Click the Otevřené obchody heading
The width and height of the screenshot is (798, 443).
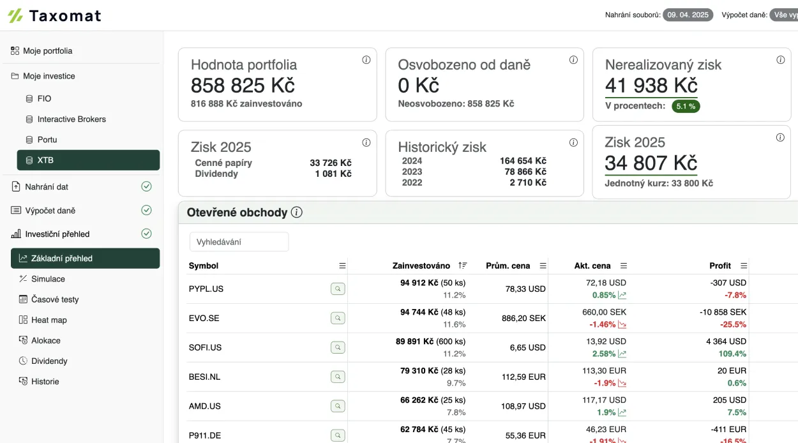[x=237, y=213]
